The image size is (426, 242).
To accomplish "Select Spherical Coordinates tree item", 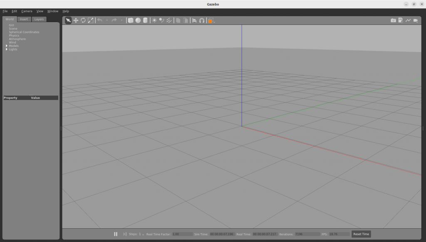I will [x=24, y=32].
